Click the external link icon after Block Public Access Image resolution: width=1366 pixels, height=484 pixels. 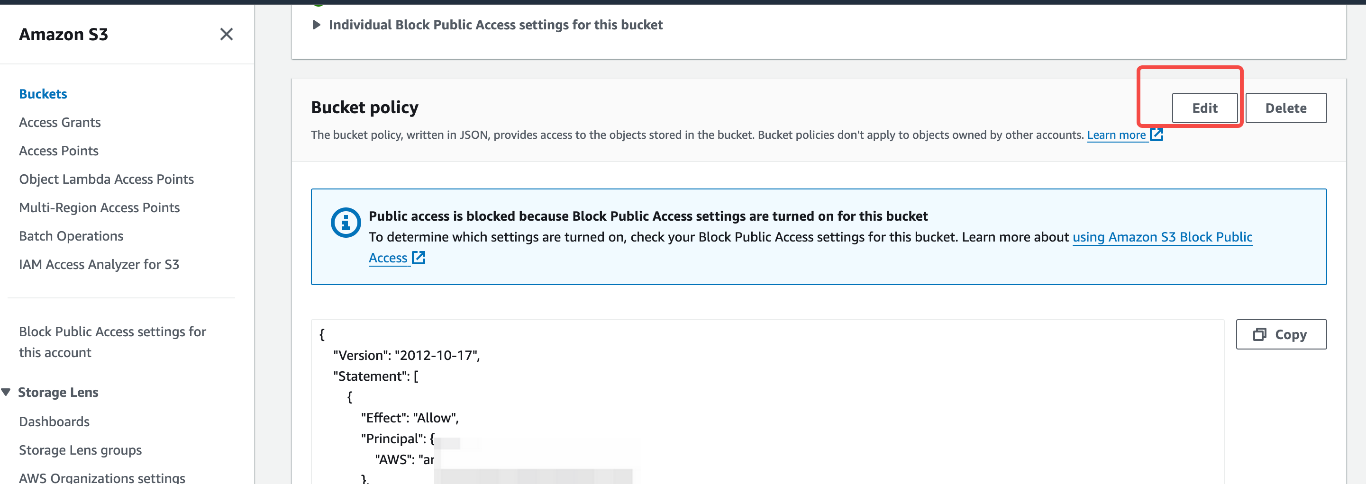click(419, 258)
